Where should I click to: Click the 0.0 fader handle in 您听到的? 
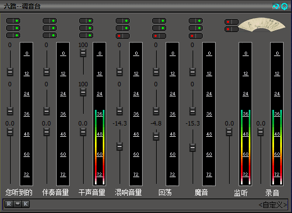(10, 132)
